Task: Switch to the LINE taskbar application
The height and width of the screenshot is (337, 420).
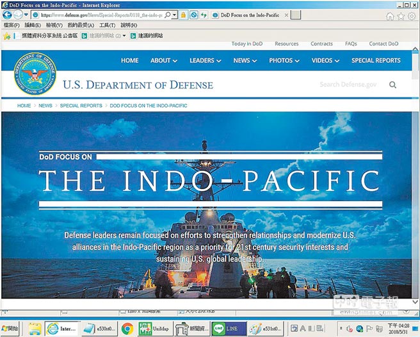Action: pyautogui.click(x=229, y=329)
